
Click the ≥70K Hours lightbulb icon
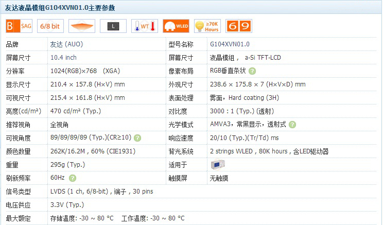[x=207, y=26]
